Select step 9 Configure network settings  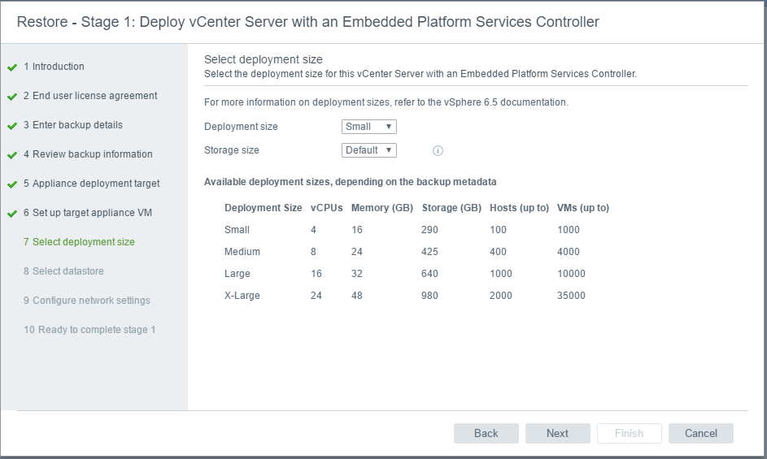[86, 301]
